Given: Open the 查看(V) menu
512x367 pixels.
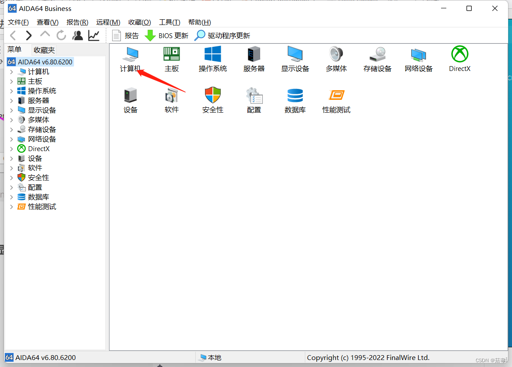Looking at the screenshot, I should [x=48, y=22].
